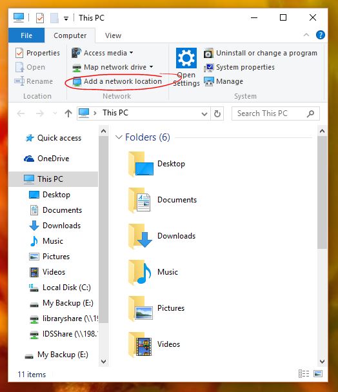
Task: Open System properties
Action: 239,67
